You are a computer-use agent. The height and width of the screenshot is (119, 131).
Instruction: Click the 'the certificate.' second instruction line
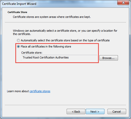coord(22,34)
